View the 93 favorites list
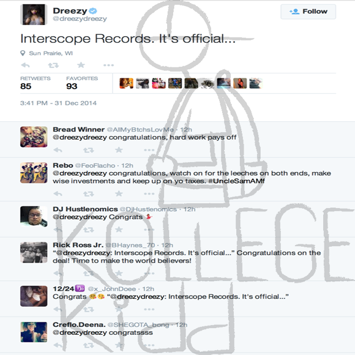The height and width of the screenshot is (355, 355). pos(82,83)
